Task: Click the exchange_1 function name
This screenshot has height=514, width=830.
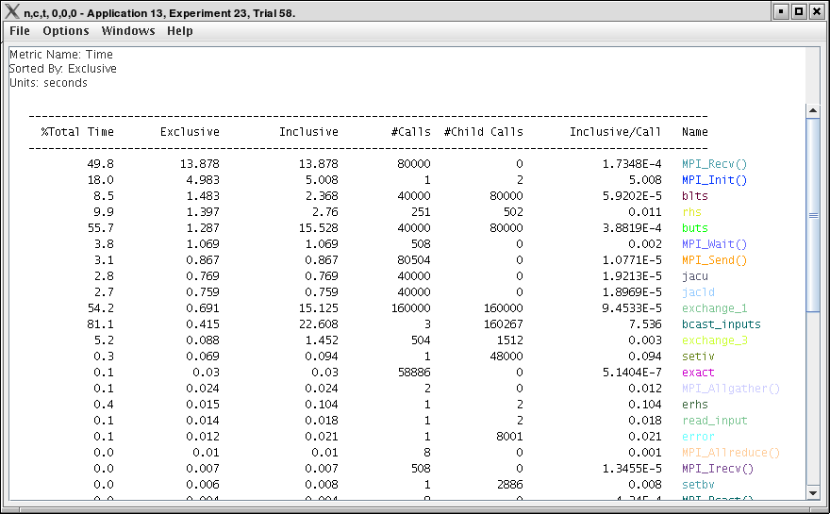Action: coord(714,308)
